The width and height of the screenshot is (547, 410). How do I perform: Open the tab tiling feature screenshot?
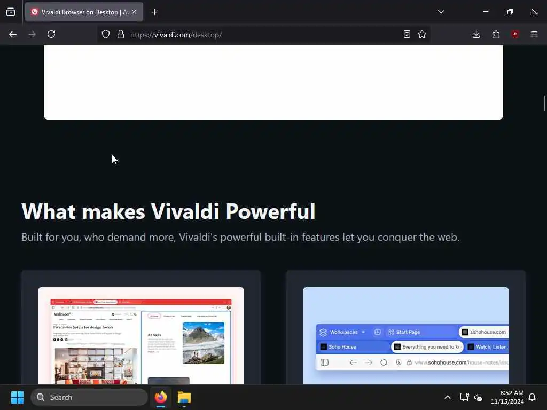[x=141, y=336]
